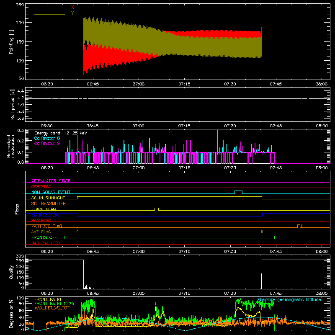
Task: Click the 4.0 tick on Roll period axis
Action: coord(21,105)
